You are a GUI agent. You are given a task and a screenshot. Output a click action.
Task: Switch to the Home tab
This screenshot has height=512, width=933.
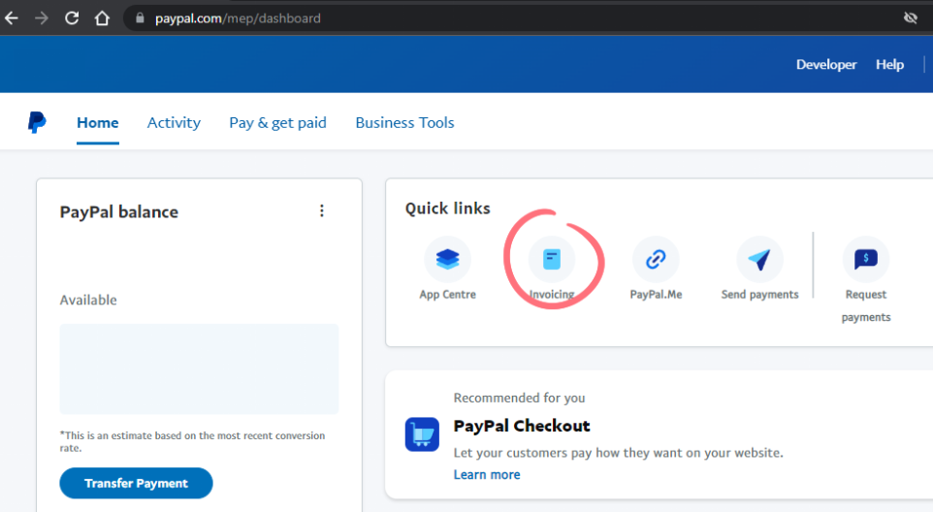(x=98, y=122)
